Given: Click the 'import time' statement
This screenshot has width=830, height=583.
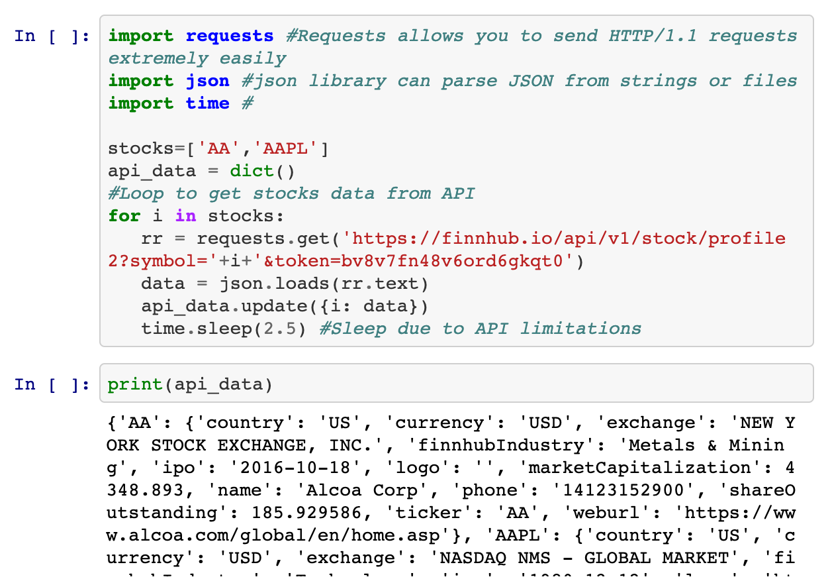Looking at the screenshot, I should pyautogui.click(x=169, y=103).
